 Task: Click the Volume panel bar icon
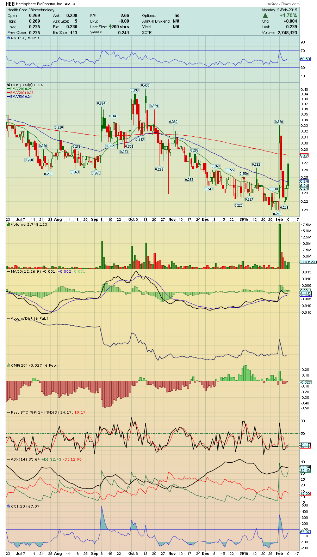pos(8,224)
